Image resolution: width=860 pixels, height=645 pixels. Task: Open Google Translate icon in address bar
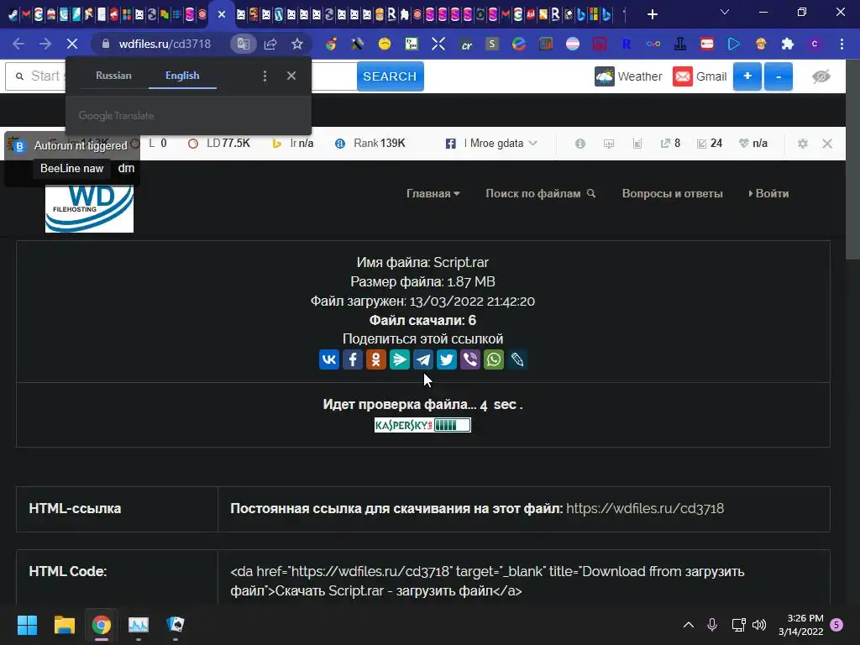pos(243,44)
